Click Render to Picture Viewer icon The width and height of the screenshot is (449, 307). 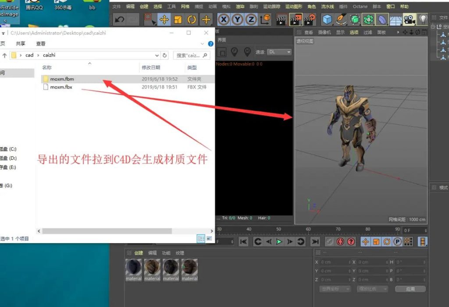(296, 19)
